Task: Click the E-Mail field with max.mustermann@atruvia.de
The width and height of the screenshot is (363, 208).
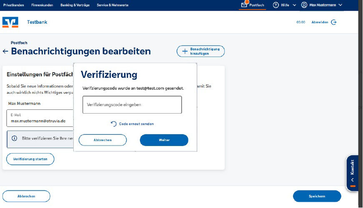Action: point(40,118)
